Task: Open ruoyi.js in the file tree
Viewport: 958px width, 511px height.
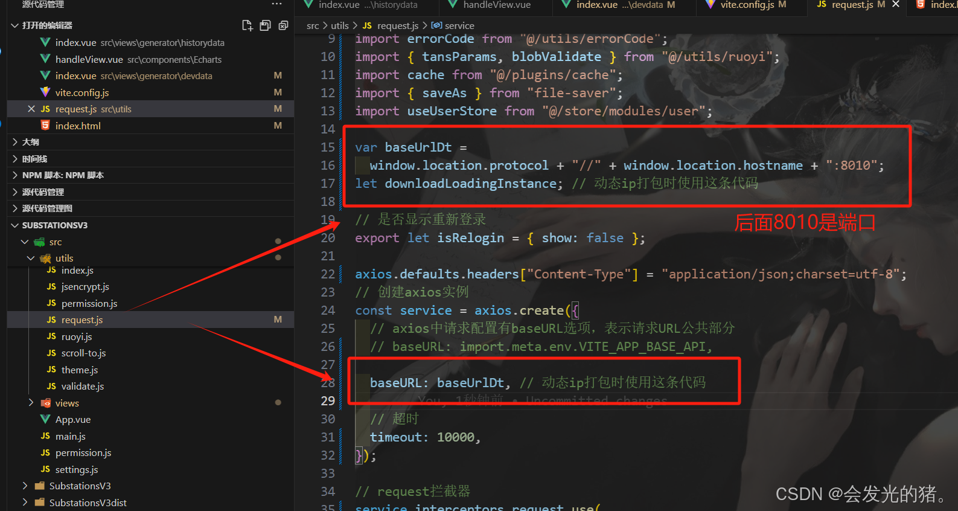Action: (x=77, y=336)
